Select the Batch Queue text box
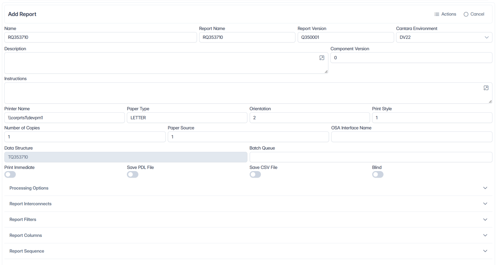This screenshot has width=501, height=265. click(x=371, y=157)
